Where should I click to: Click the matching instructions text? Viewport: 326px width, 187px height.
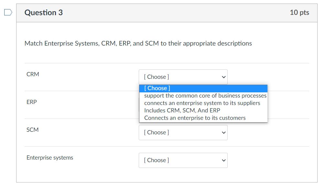click(x=138, y=43)
